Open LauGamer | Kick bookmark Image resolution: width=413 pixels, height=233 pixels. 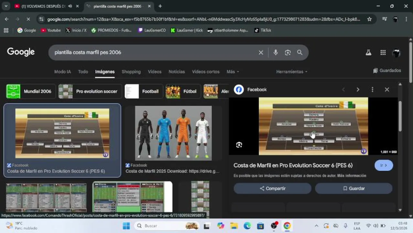pos(187,30)
